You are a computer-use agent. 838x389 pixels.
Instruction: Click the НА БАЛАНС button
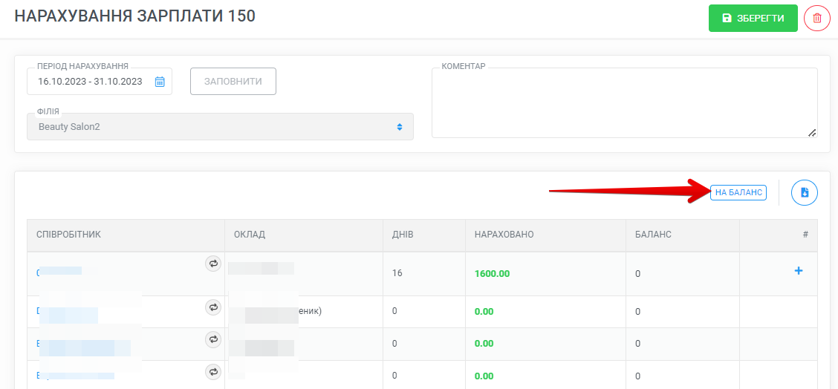pyautogui.click(x=738, y=192)
